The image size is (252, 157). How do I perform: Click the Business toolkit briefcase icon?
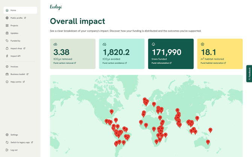pos(7,74)
